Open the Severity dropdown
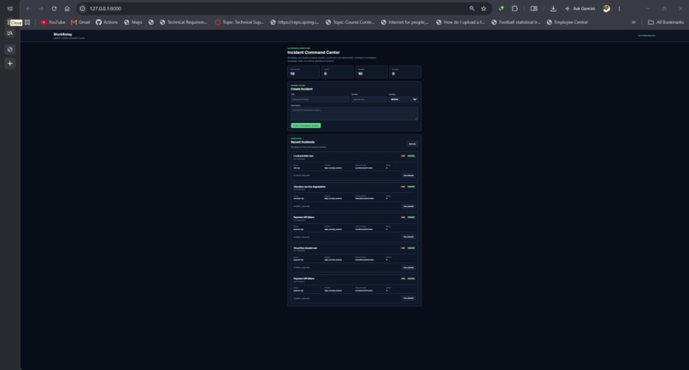689x370 pixels. [403, 99]
